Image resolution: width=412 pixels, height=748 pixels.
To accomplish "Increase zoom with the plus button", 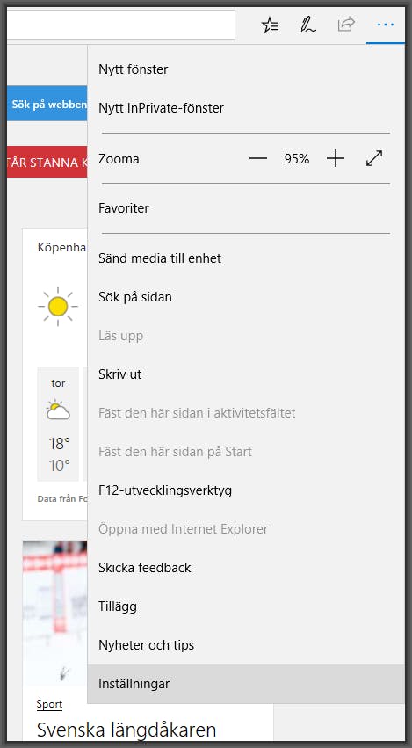I will coord(336,158).
